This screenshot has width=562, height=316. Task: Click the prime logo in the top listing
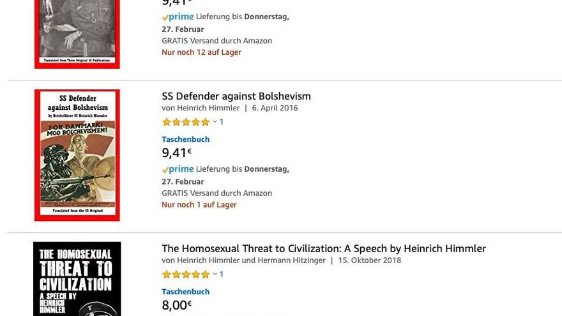(x=178, y=17)
